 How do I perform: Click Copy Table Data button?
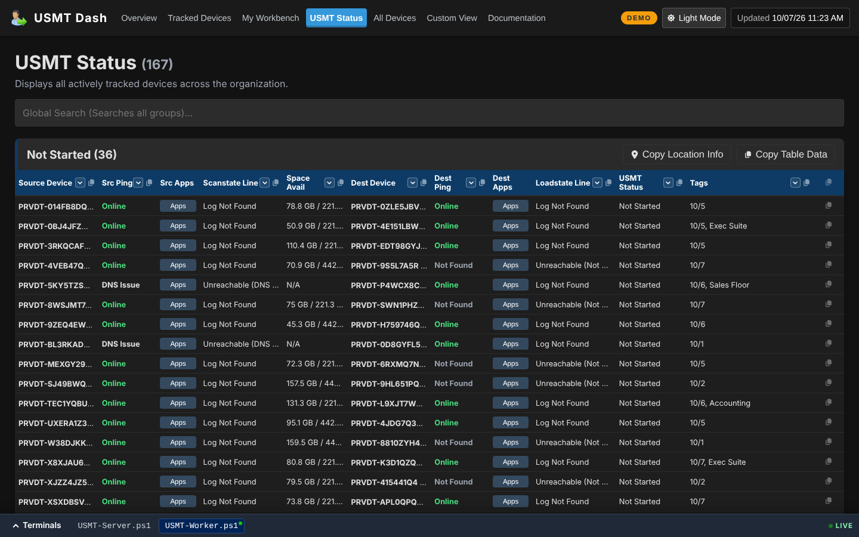(786, 155)
